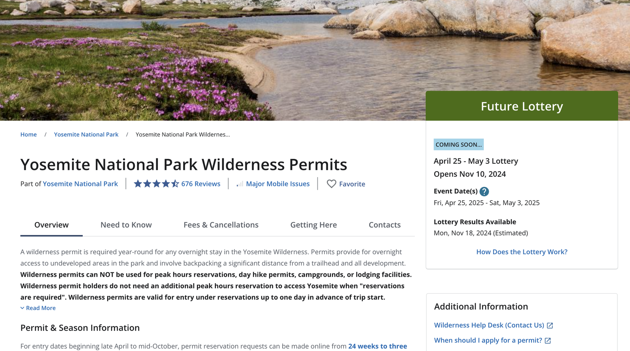630x351 pixels.
Task: Click the mobile signal icon next to Major Mobile Issues
Action: tap(239, 183)
